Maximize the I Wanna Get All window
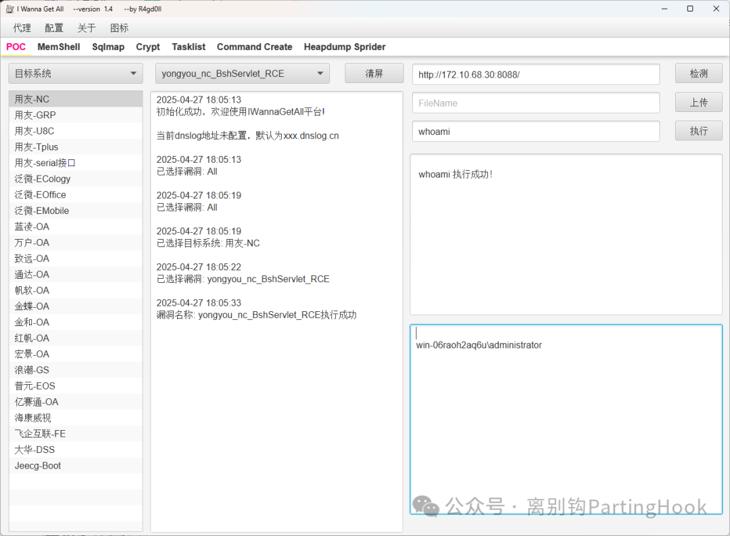730x536 pixels. pos(690,9)
